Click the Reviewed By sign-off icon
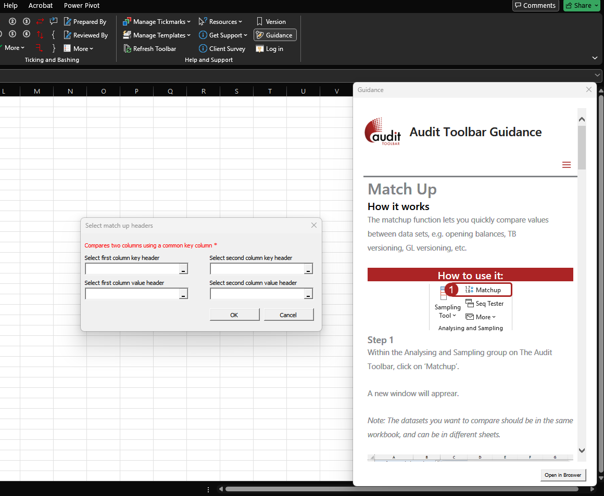 [68, 35]
